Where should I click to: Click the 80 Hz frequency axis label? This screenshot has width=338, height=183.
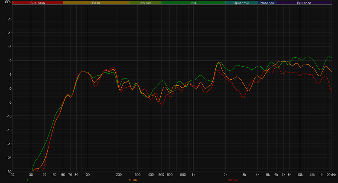point(76,175)
